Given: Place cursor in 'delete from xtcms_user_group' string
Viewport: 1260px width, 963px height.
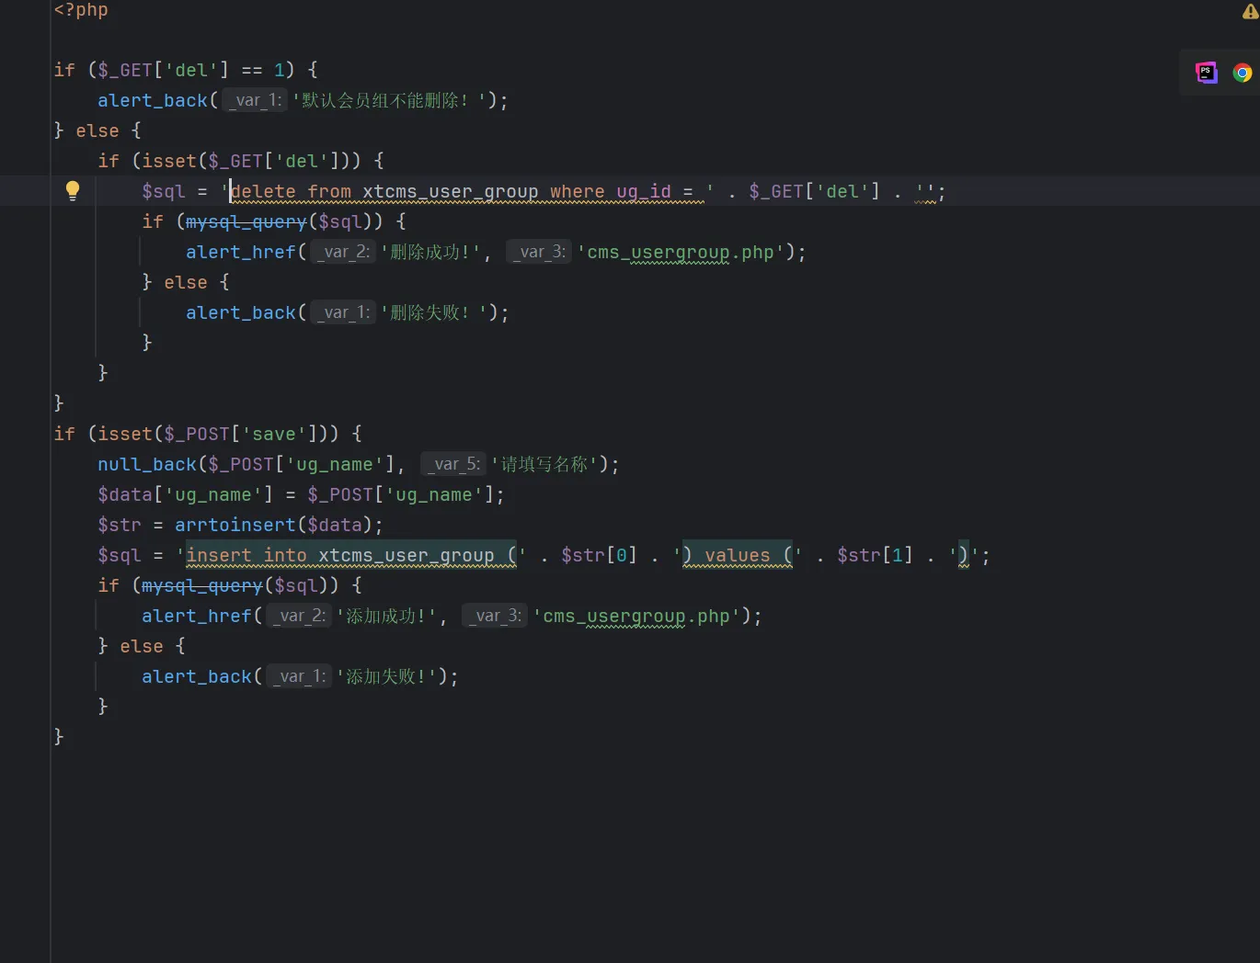Looking at the screenshot, I should click(386, 191).
